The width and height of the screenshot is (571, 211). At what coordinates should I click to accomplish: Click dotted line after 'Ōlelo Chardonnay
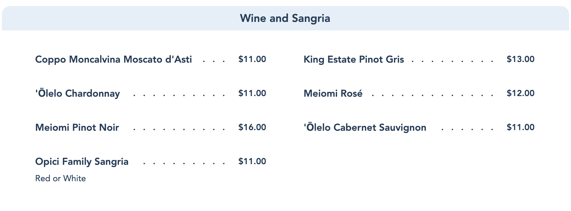[179, 95]
